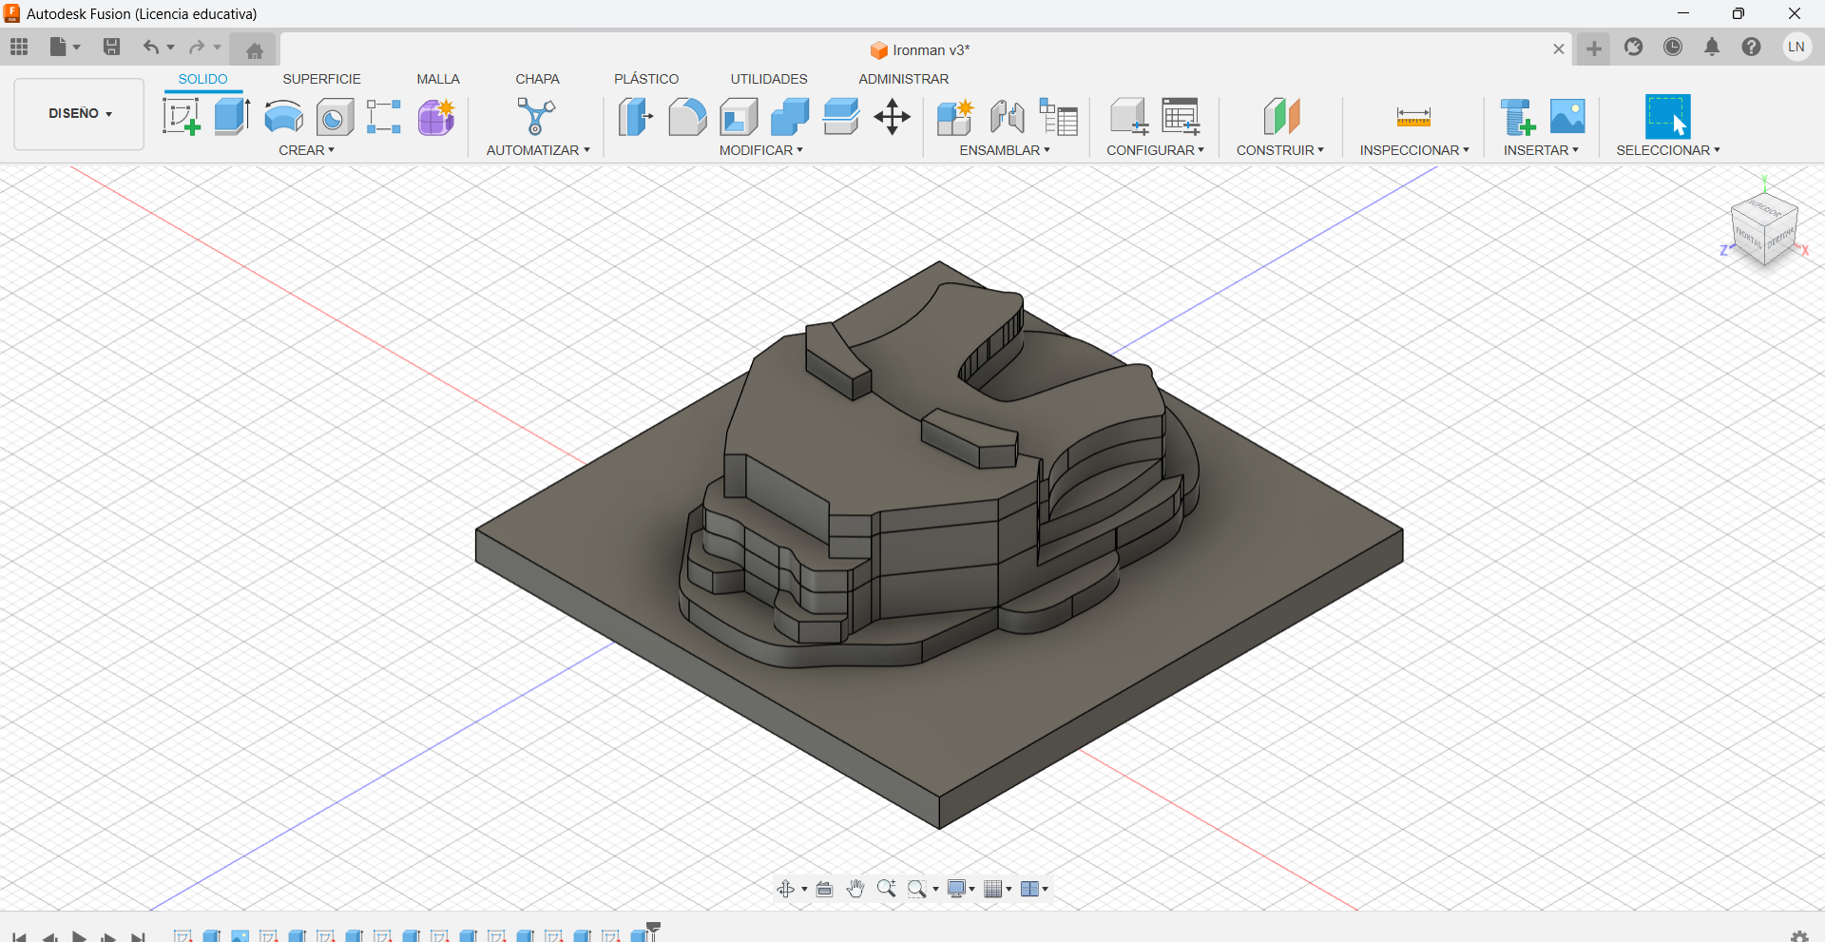Open the Data Panel grid icon
The height and width of the screenshot is (942, 1825).
tap(19, 47)
